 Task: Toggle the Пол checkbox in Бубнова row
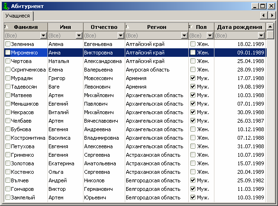193,129
